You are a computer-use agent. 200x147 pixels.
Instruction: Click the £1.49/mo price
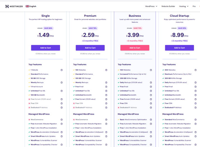pos(45,35)
